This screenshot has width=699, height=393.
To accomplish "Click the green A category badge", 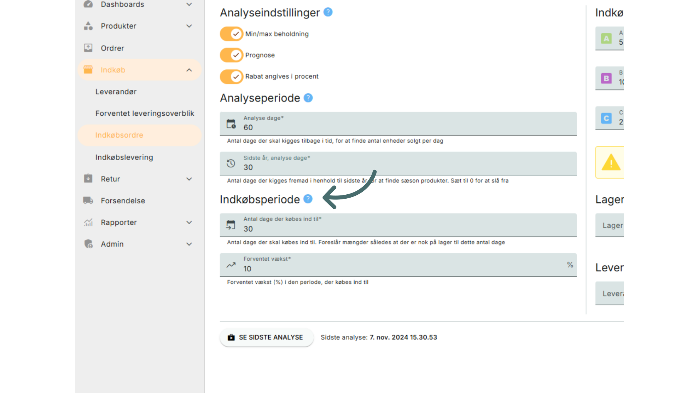I will [606, 38].
